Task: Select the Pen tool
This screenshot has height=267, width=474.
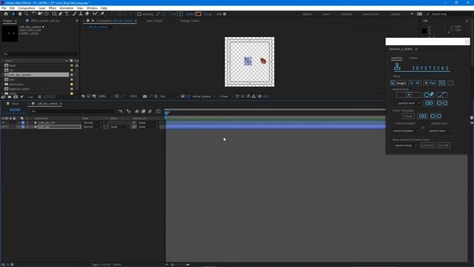Action: click(61, 14)
